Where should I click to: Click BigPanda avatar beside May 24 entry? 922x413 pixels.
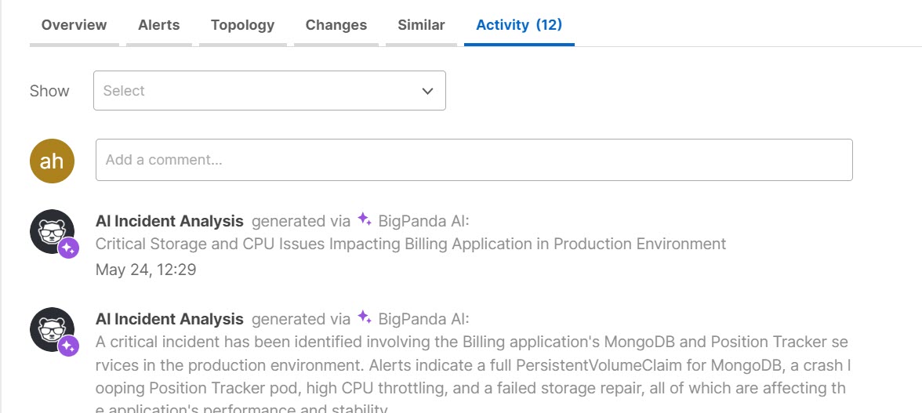(52, 231)
